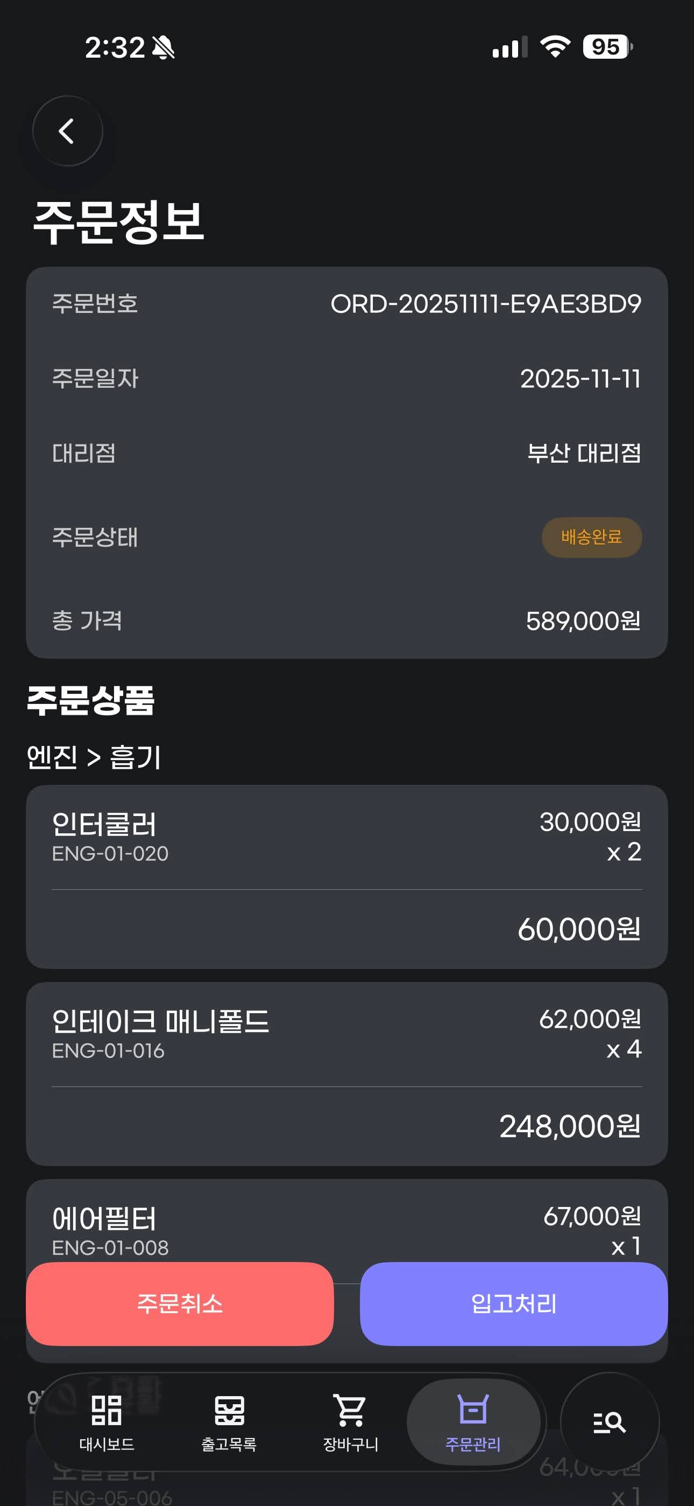Tap the order number ORD-20251111-E9AE3BD9
This screenshot has height=1506, width=694.
(485, 304)
